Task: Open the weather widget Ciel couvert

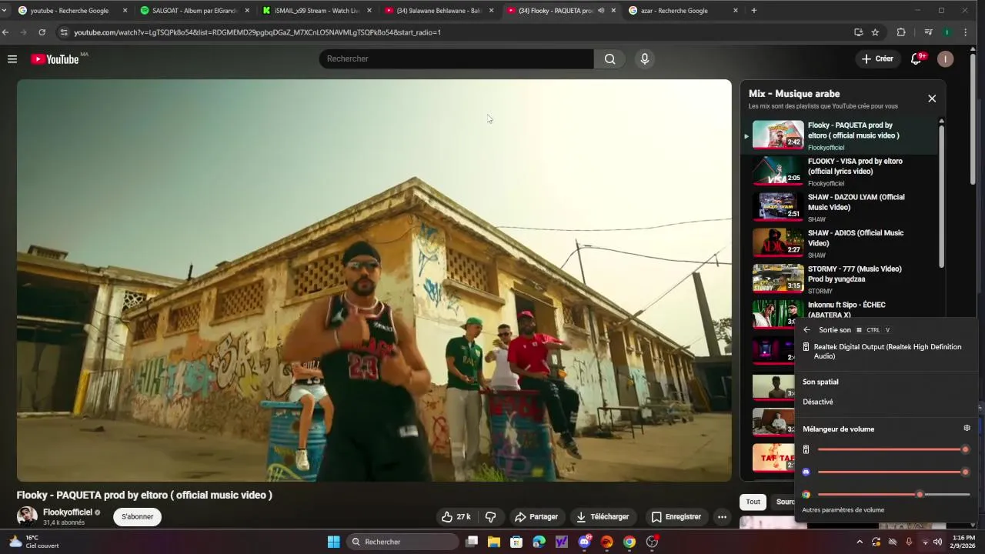Action: pos(34,542)
